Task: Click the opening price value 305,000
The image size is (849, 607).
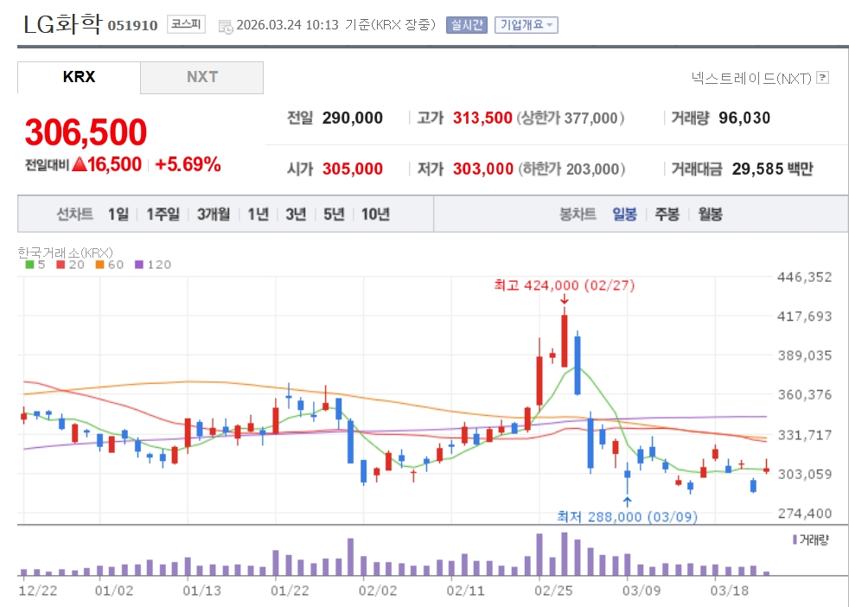Action: pos(353,169)
